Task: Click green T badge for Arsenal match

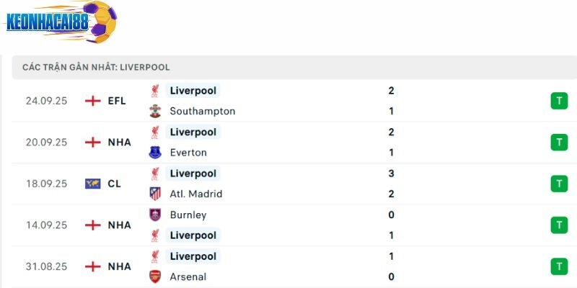Action: coord(558,266)
